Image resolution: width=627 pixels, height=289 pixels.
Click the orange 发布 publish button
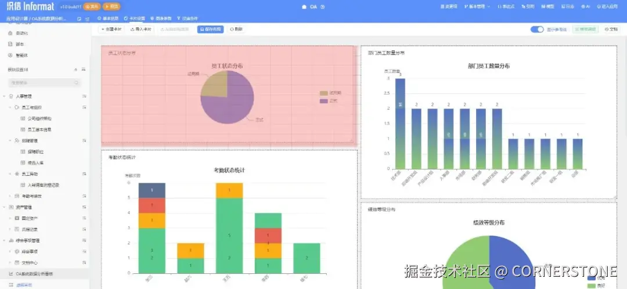92,6
